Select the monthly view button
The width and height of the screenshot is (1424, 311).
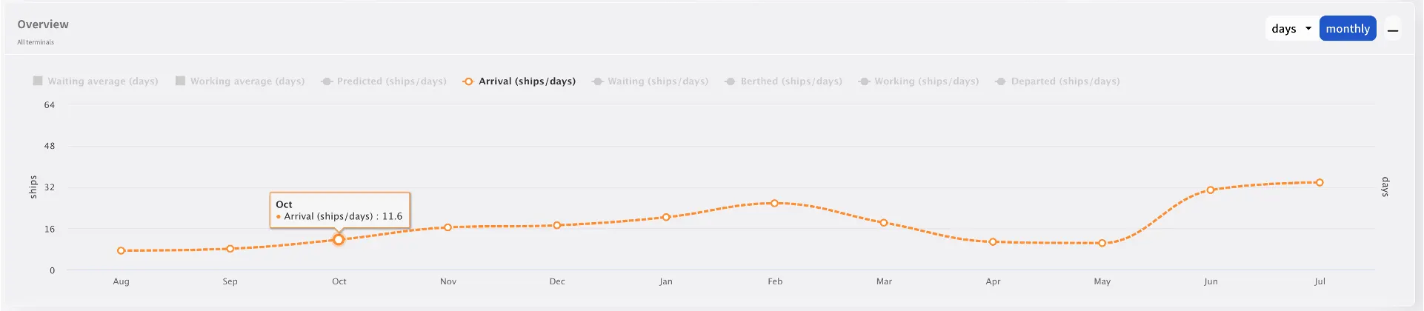tap(1348, 29)
